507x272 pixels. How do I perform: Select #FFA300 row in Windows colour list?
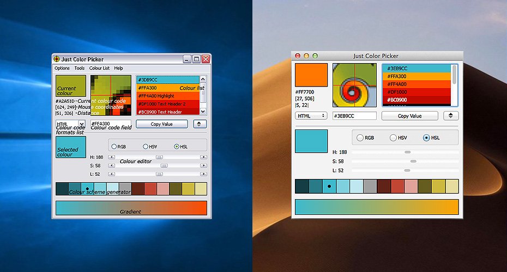(x=168, y=88)
